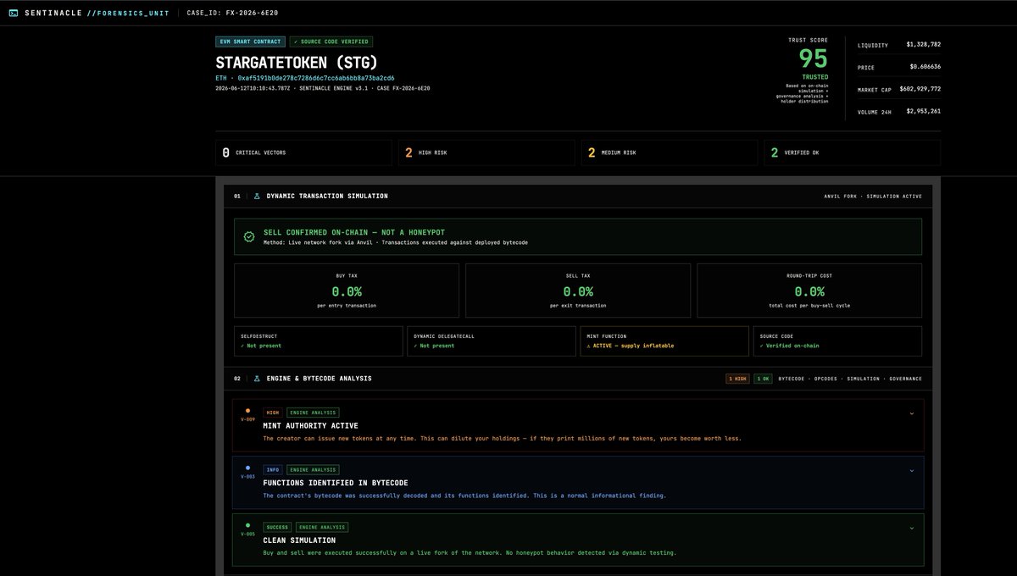Viewport: 1017px width, 576px height.
Task: Click the TRUSTED label under score
Action: click(815, 77)
